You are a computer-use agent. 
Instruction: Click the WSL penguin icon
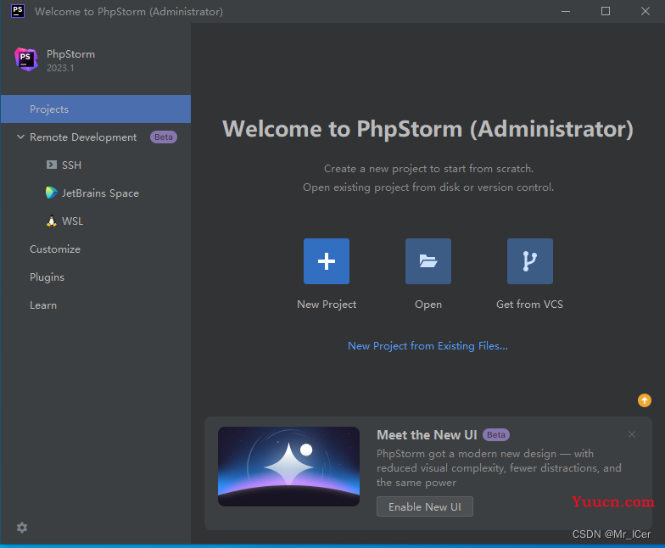(51, 221)
